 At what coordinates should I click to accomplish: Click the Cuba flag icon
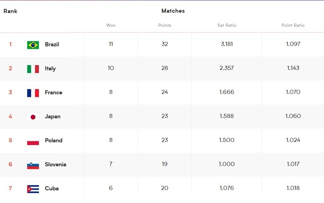tap(33, 189)
